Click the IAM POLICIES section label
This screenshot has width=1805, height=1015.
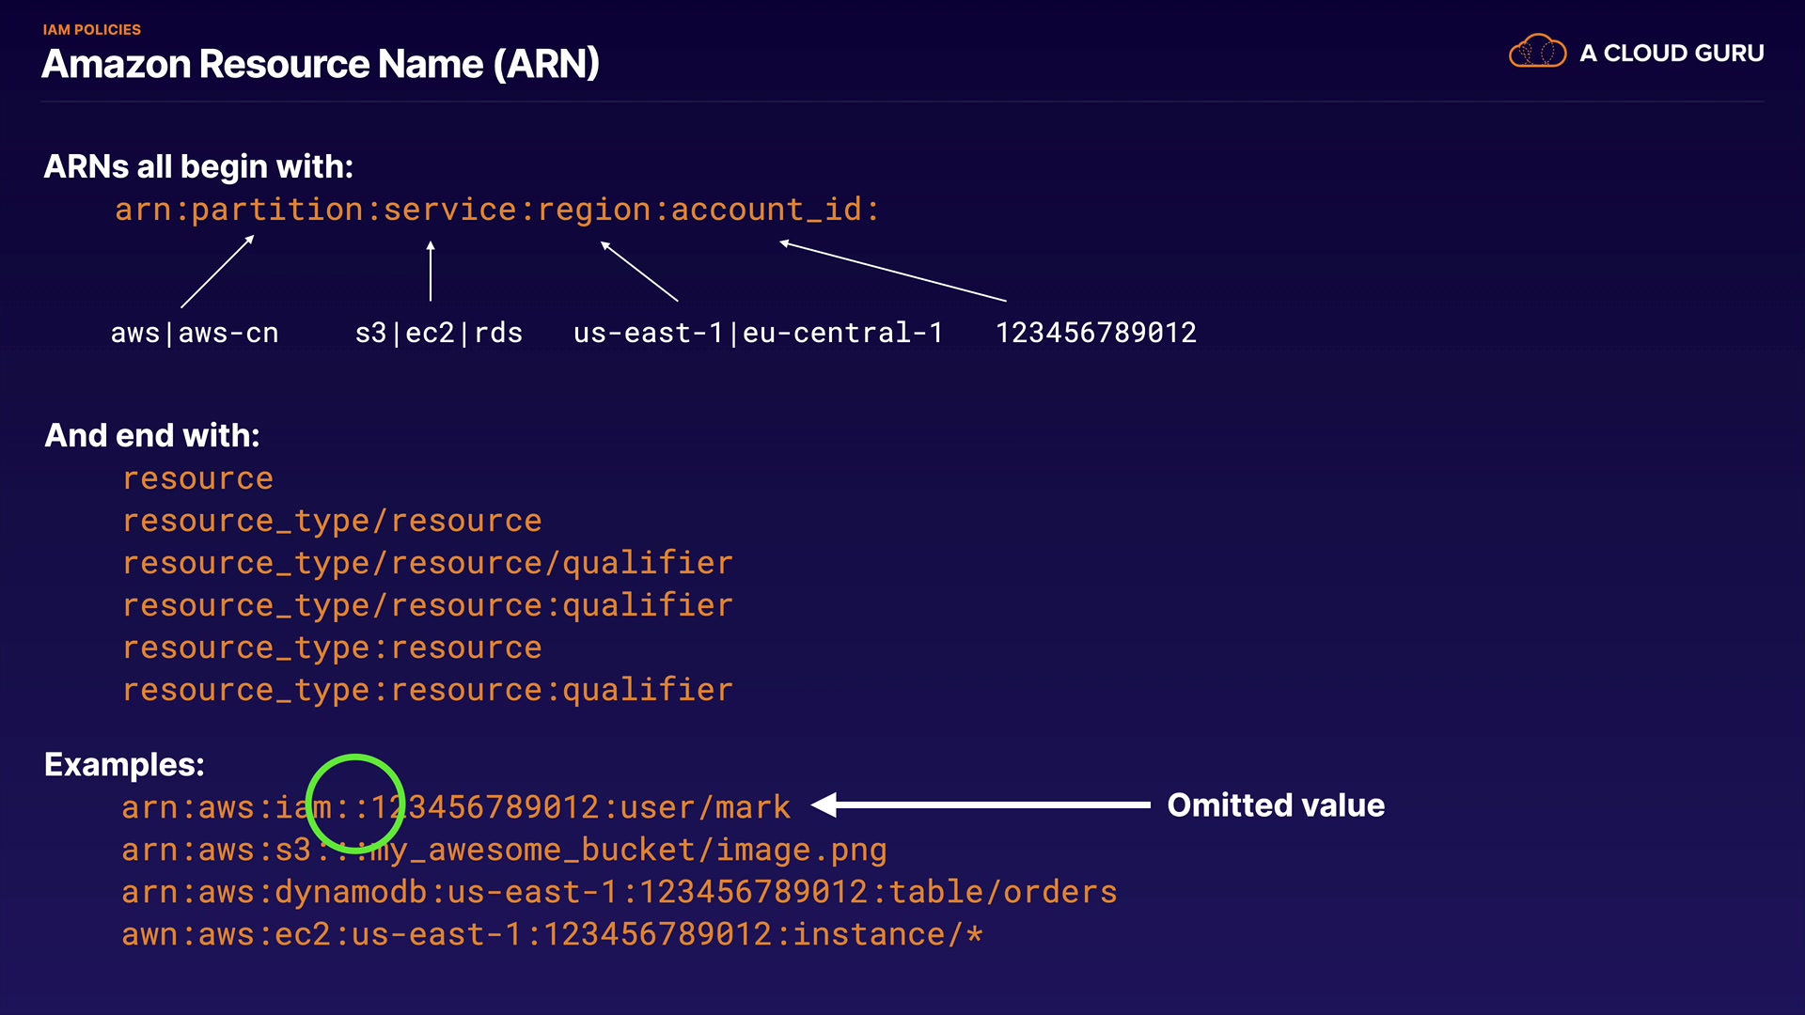point(92,30)
